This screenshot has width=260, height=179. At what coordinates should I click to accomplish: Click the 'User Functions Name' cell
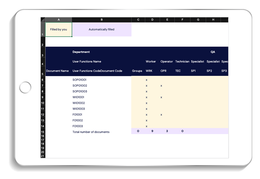[x=86, y=61]
